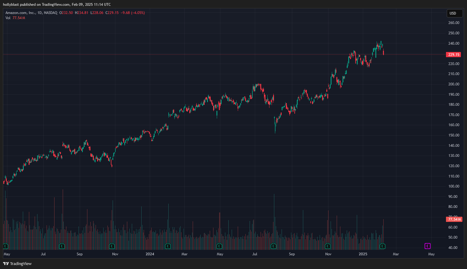The height and width of the screenshot is (269, 467).
Task: Open the USD currency selector
Action: point(455,13)
